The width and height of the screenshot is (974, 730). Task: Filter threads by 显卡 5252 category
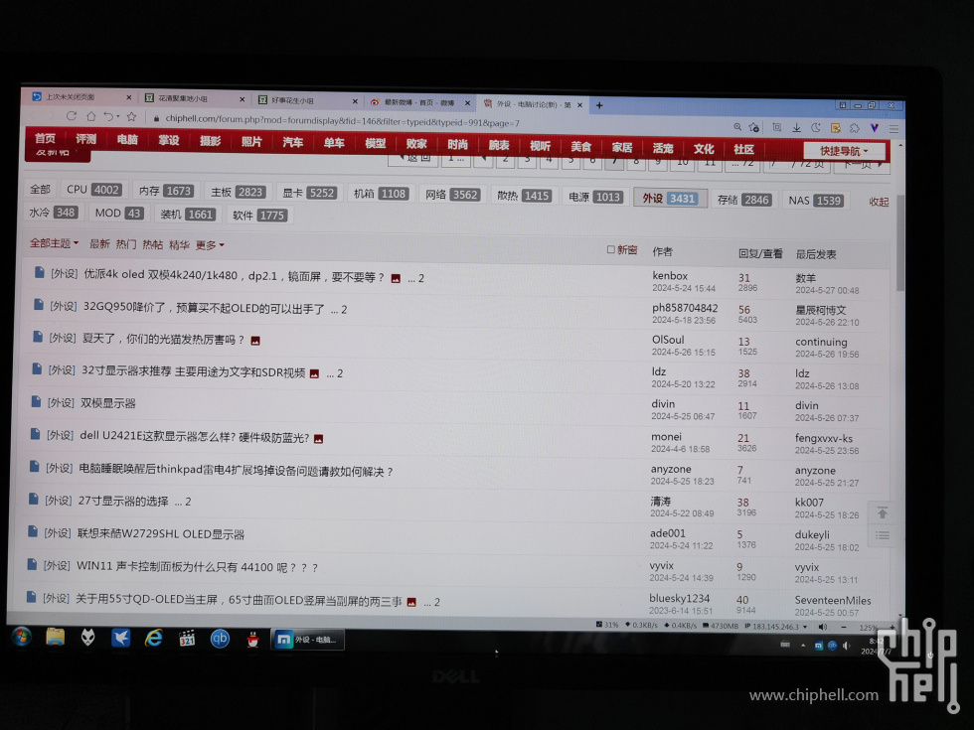[x=309, y=193]
